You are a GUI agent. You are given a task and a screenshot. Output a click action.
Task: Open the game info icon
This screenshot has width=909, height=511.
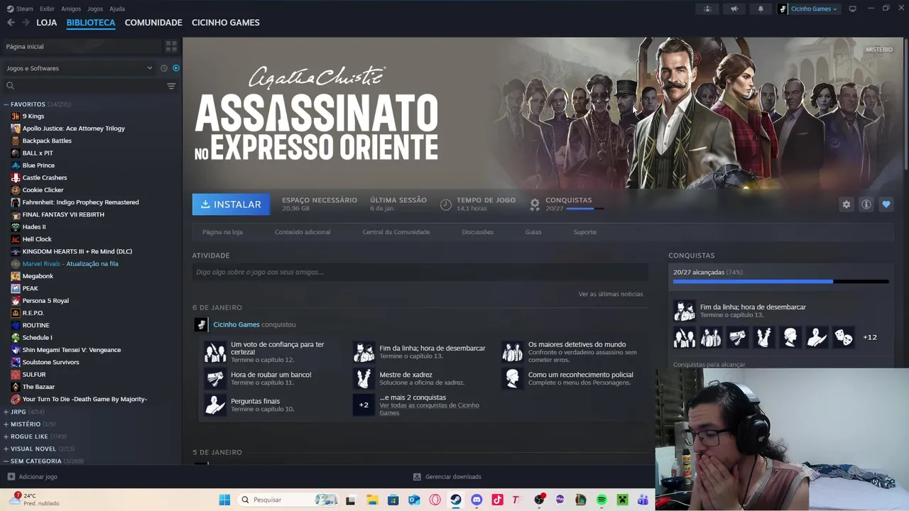click(866, 204)
